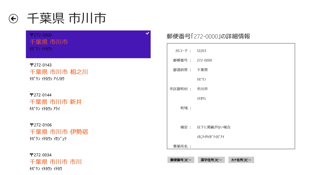Click the JISコード value 12203
This screenshot has height=175, width=311.
point(202,51)
